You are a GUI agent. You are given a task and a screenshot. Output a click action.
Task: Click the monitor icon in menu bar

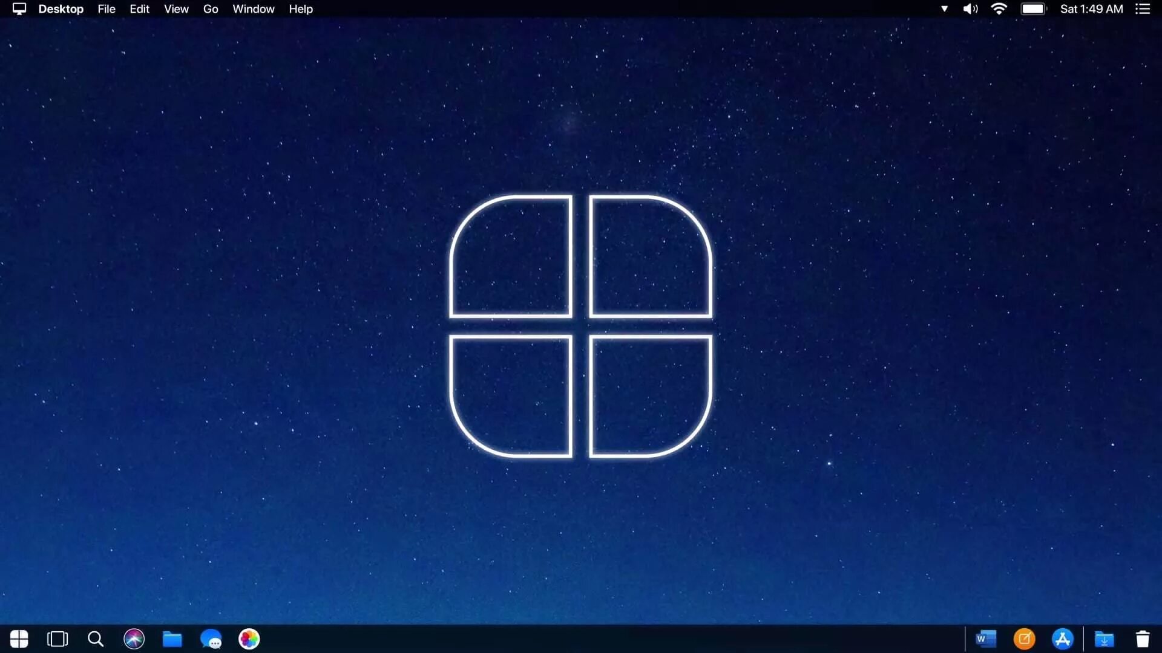point(19,9)
